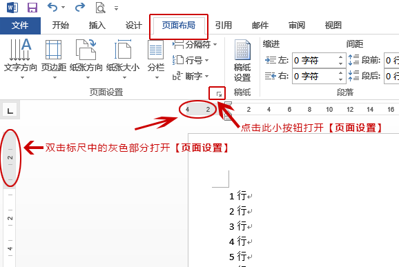The width and height of the screenshot is (399, 267).
Task: Click the Undo arrow icon
Action: 52,7
